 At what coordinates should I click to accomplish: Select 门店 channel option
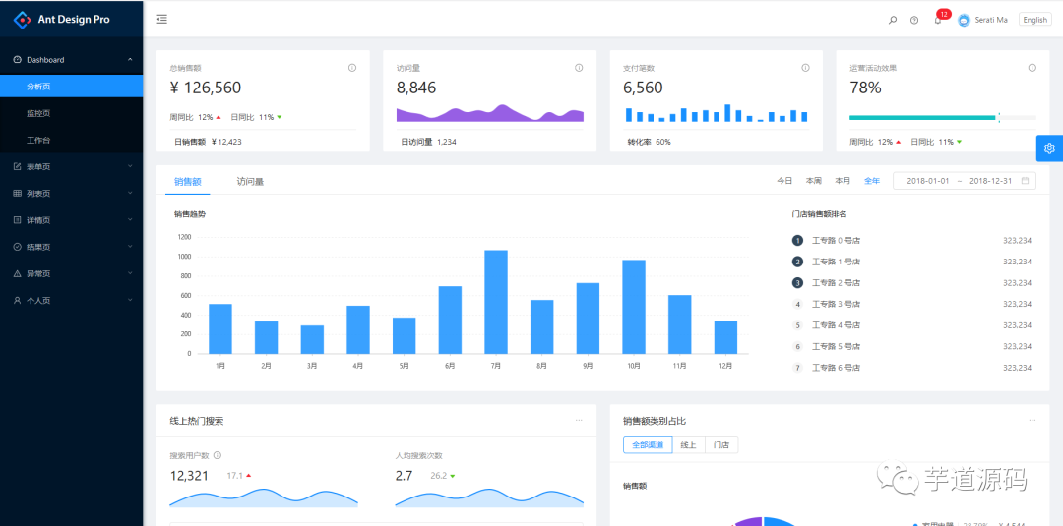721,444
